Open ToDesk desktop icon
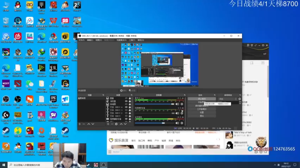Image resolution: width=300 pixels, height=168 pixels. pyautogui.click(x=65, y=101)
